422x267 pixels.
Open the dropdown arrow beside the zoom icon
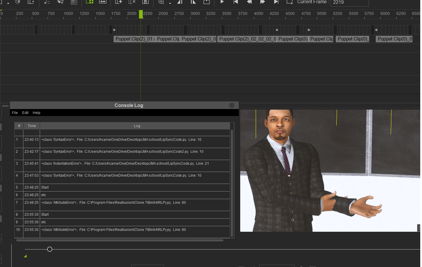tap(170, 3)
